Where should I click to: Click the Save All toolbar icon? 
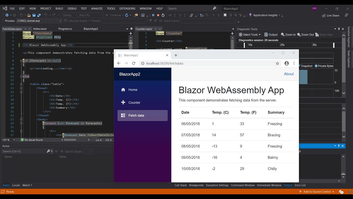tap(39, 15)
